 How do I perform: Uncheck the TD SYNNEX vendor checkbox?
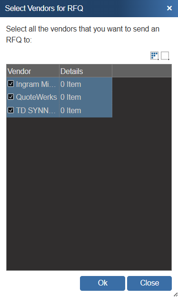pos(11,110)
